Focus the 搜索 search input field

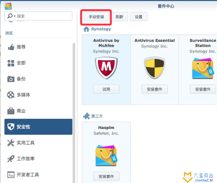click(38, 16)
